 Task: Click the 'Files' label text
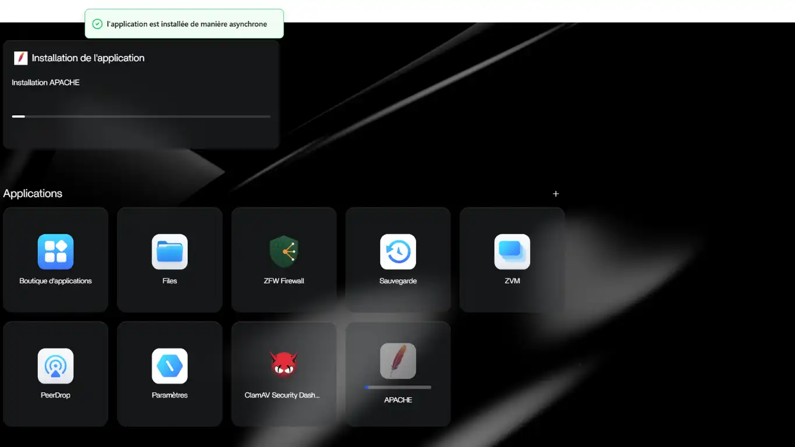click(169, 281)
